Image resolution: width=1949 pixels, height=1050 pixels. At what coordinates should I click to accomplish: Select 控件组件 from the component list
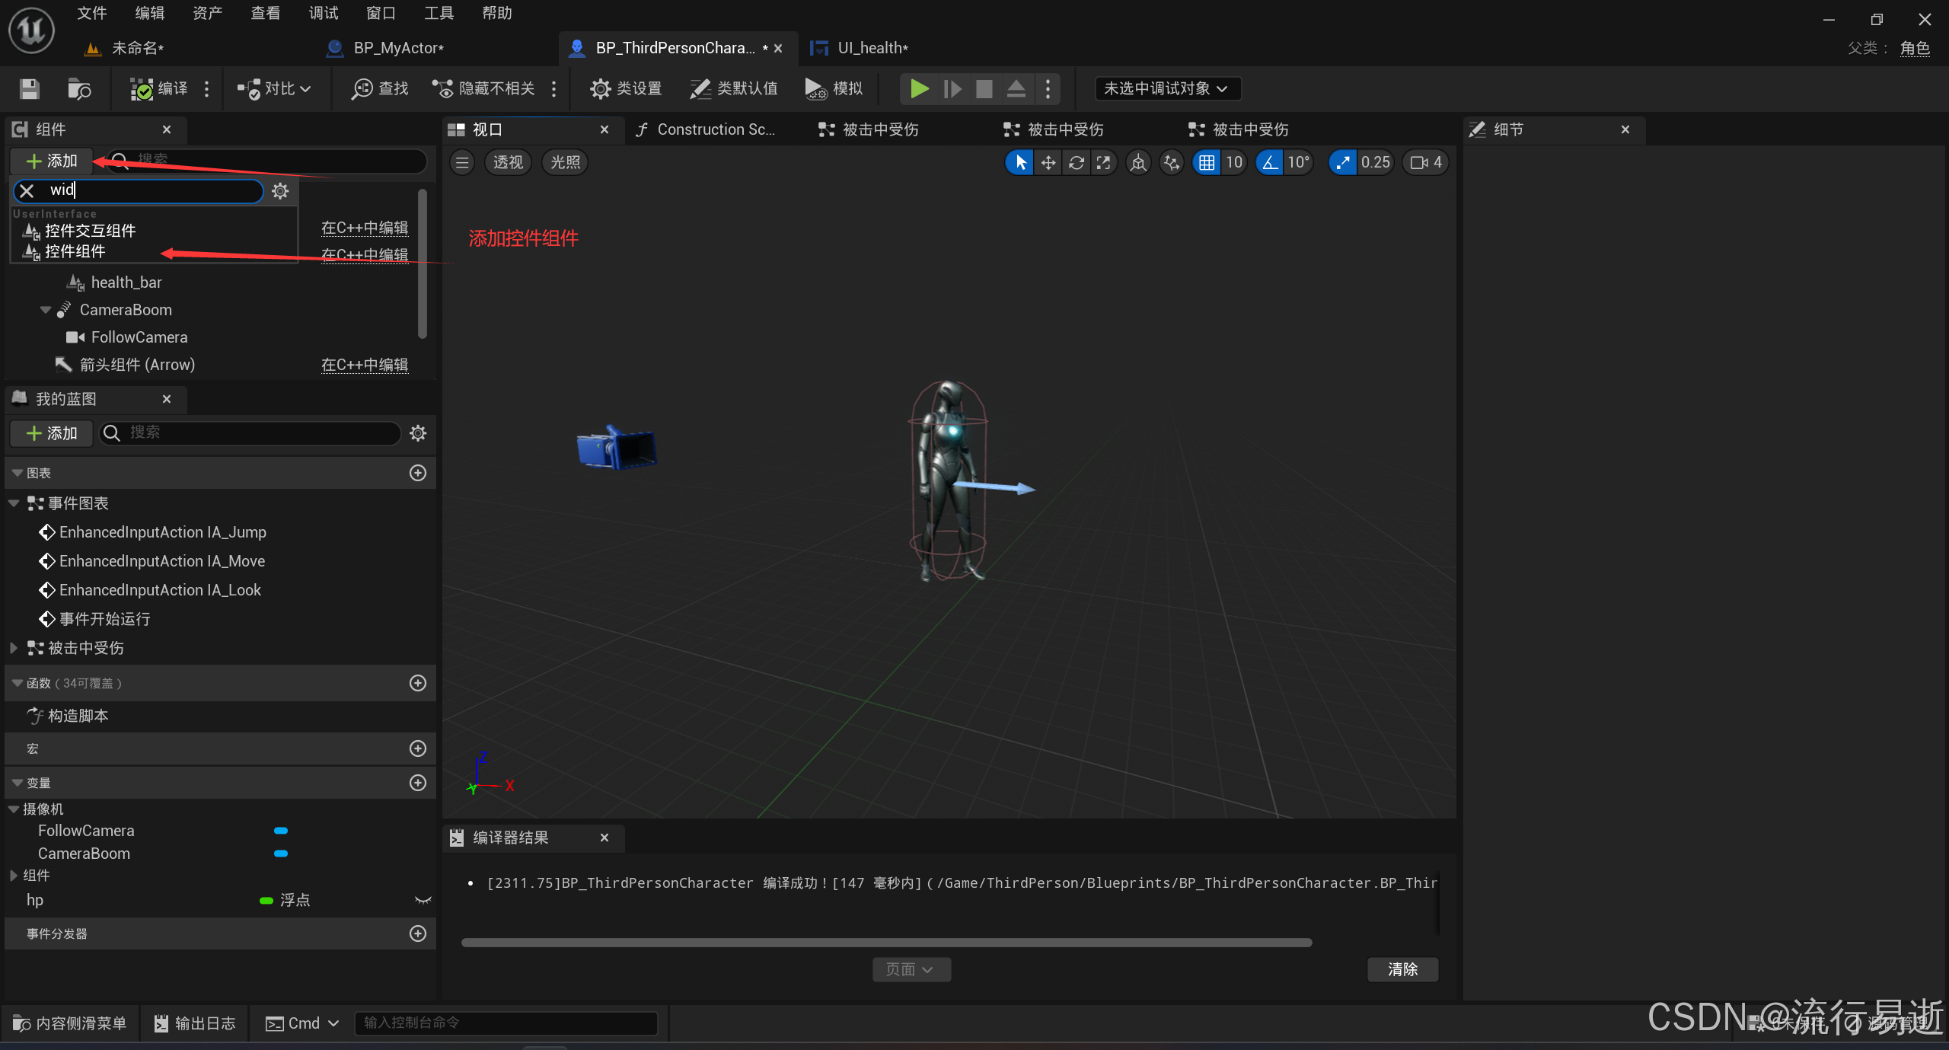(x=75, y=251)
